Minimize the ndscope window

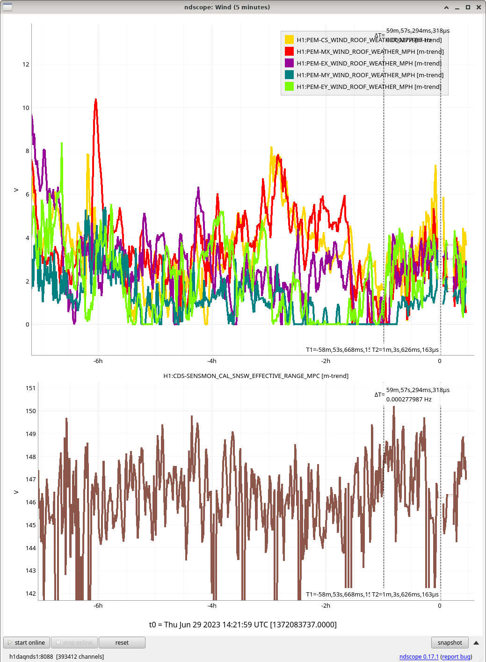[x=457, y=7]
